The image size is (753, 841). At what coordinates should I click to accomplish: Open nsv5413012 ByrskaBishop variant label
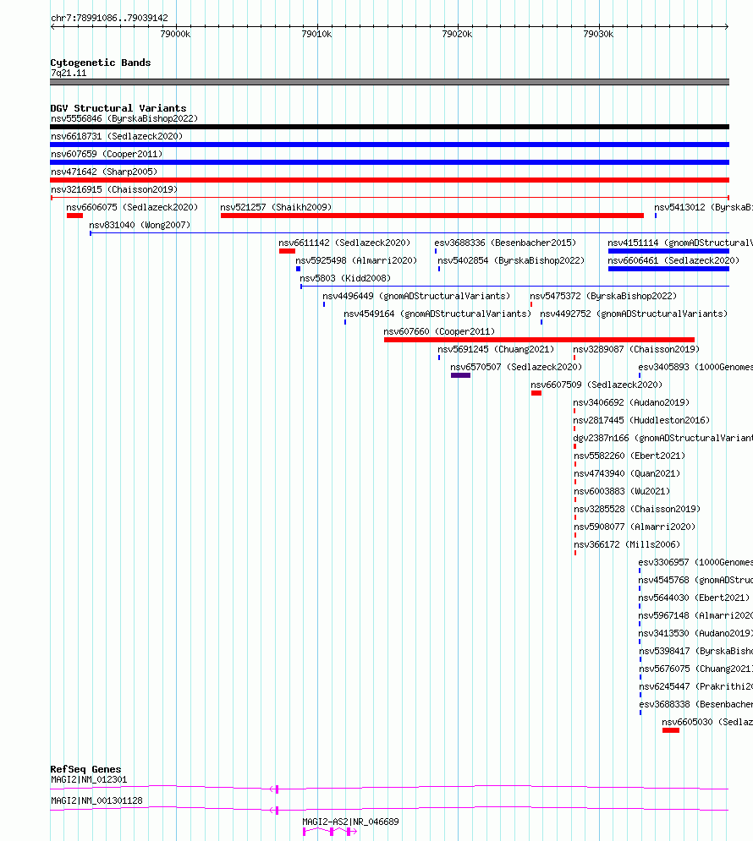(704, 207)
